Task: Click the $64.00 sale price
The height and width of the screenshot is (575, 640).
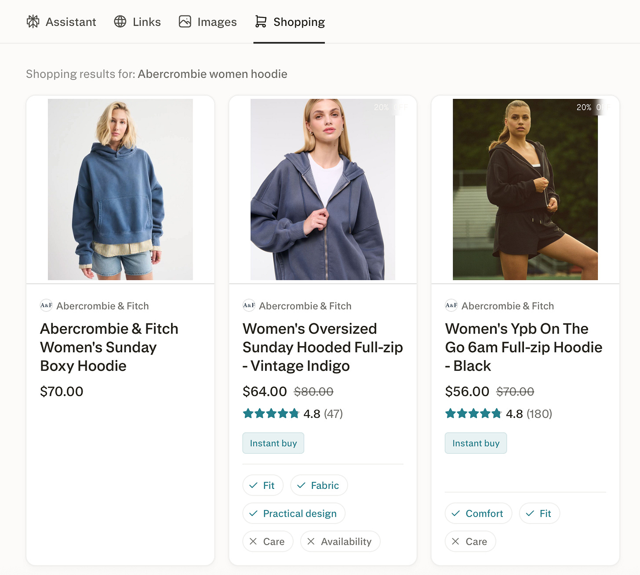Action: coord(265,391)
